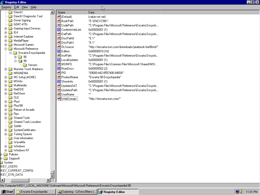Click the ShowInfo DWORD icon
260x195 pixels.
coord(59,81)
